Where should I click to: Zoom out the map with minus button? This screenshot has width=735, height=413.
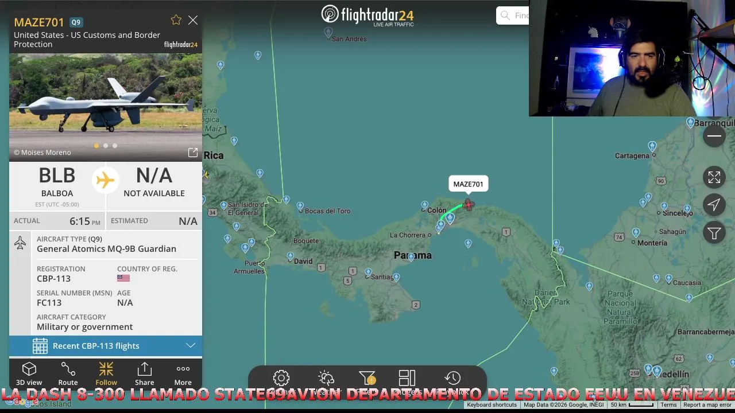(x=714, y=136)
